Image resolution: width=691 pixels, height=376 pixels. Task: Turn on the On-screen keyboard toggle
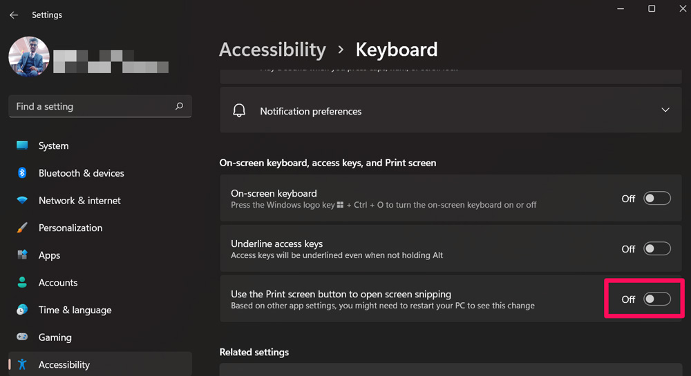pyautogui.click(x=656, y=199)
